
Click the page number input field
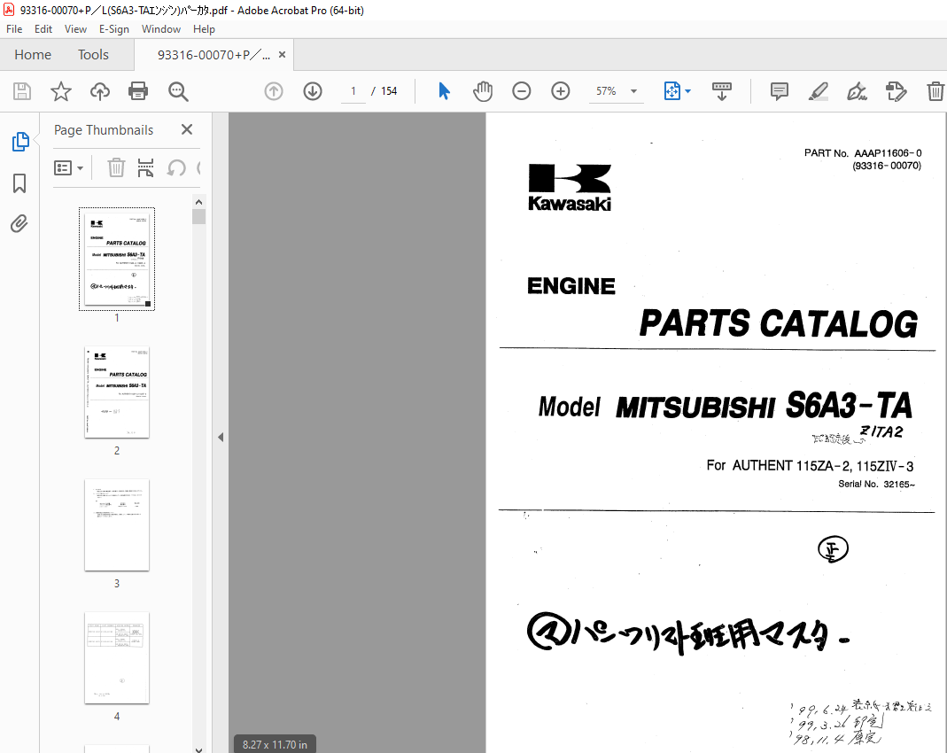pyautogui.click(x=353, y=91)
